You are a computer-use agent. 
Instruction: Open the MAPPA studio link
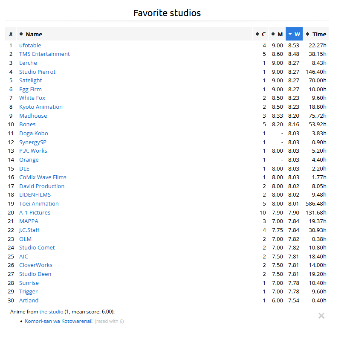29,221
